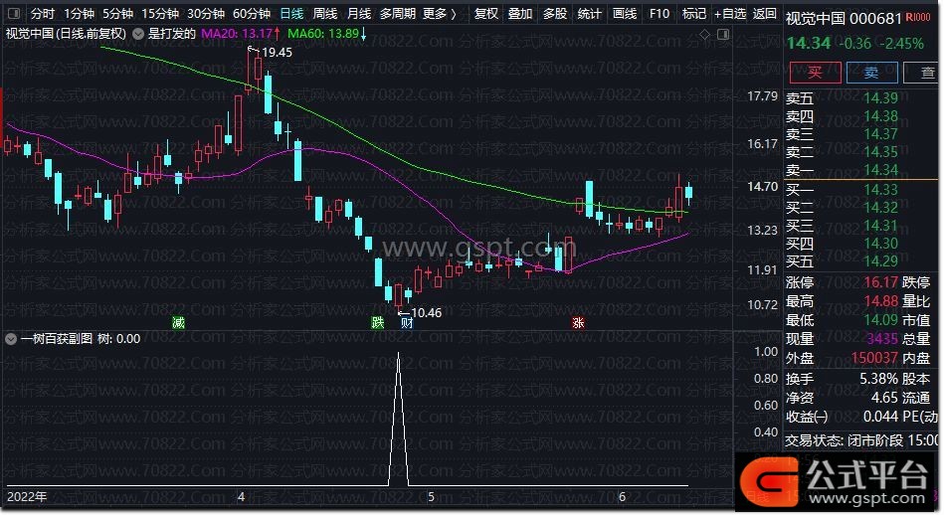
Task: Select the 卖五 14.39 order row
Action: click(x=842, y=98)
